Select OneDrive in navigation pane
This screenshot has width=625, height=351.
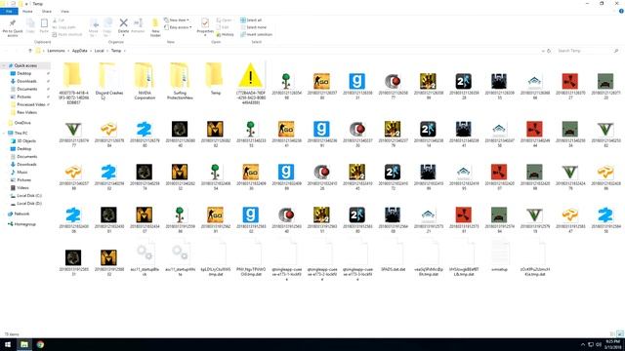tap(20, 123)
